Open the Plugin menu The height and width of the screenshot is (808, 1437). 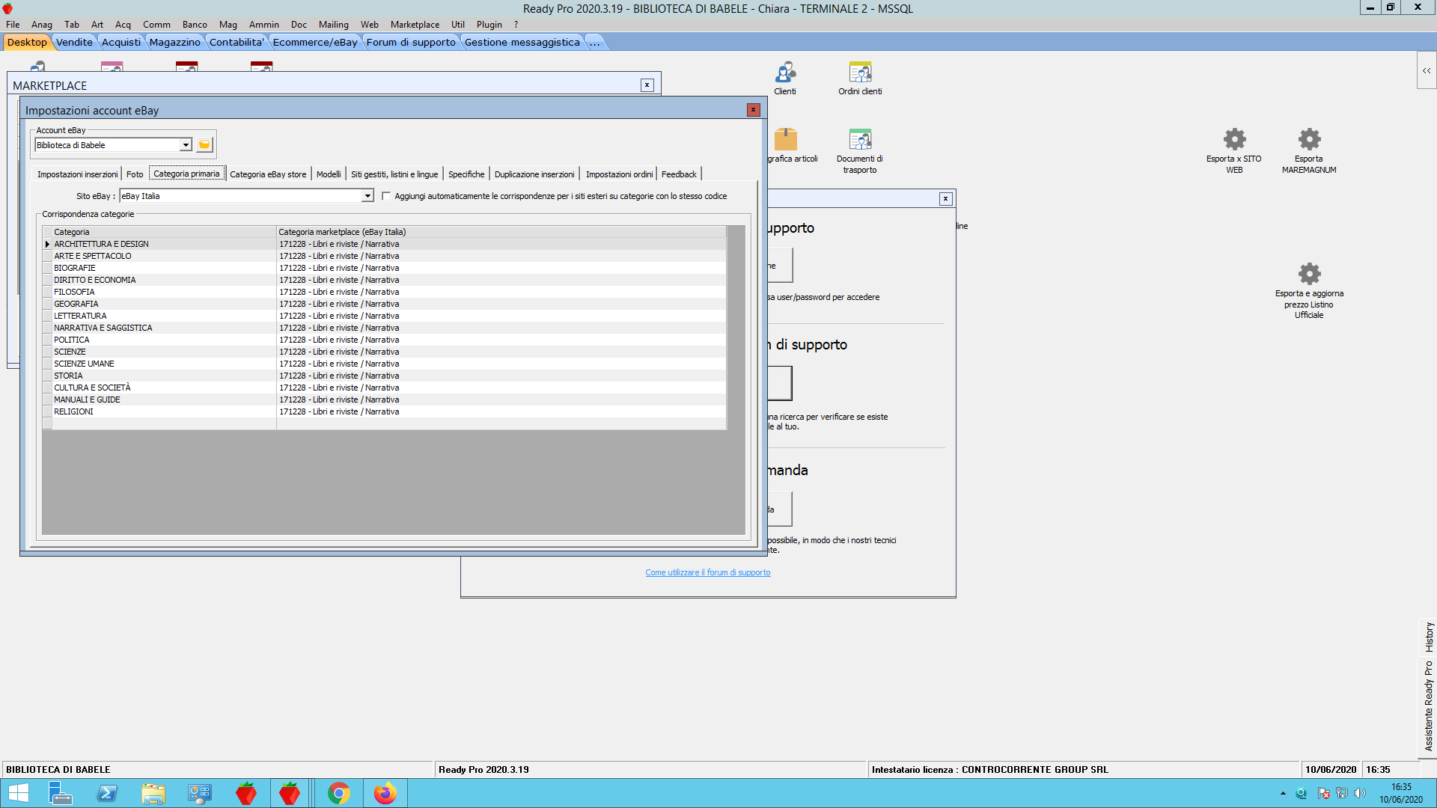(x=489, y=25)
